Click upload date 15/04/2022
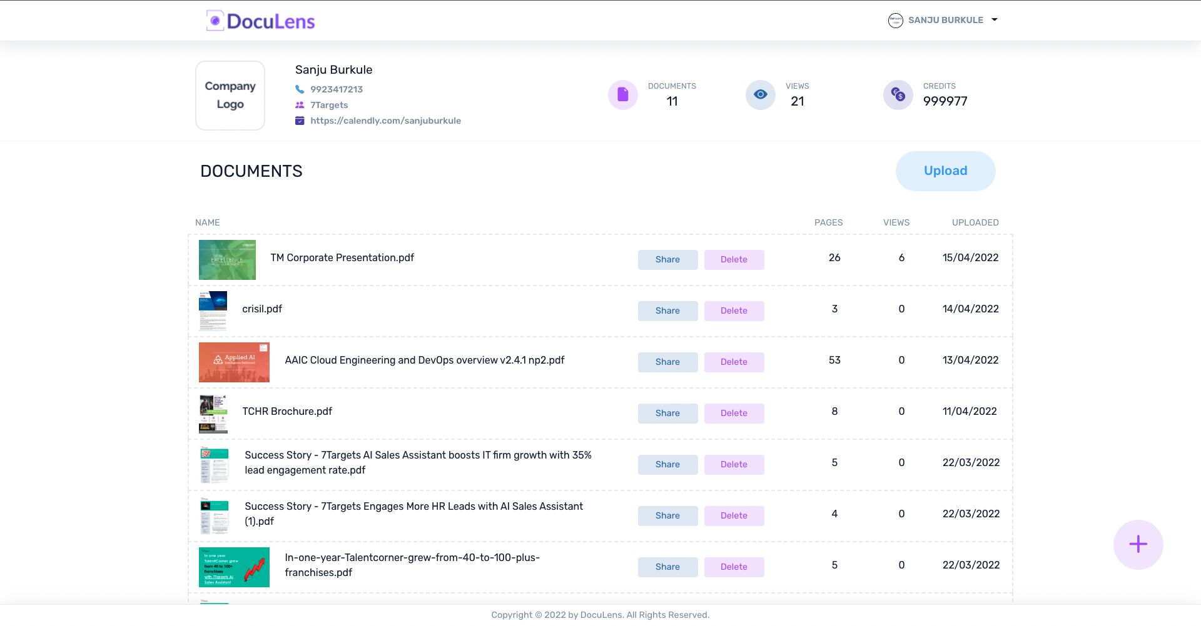Screen dimensions: 1201x626 (x=970, y=258)
